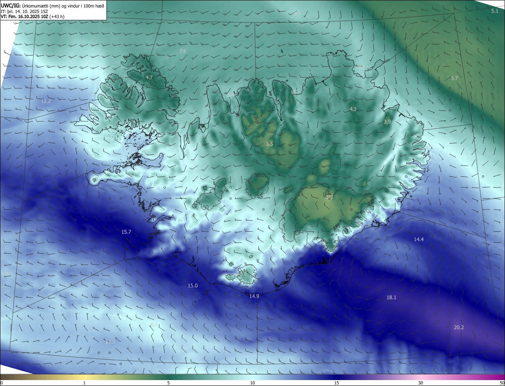Click the 14.4 value on the map
Image resolution: width=505 pixels, height=386 pixels.
pos(419,239)
